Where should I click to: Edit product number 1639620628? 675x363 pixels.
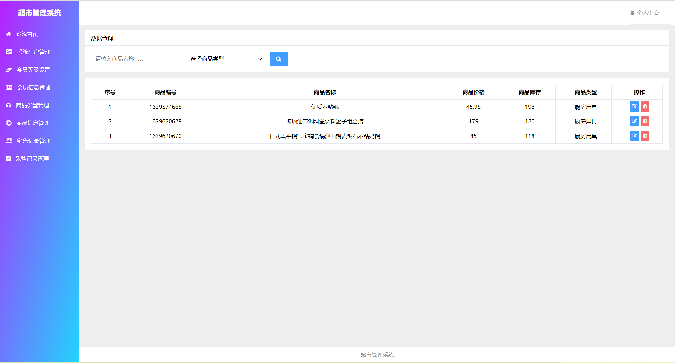(634, 121)
